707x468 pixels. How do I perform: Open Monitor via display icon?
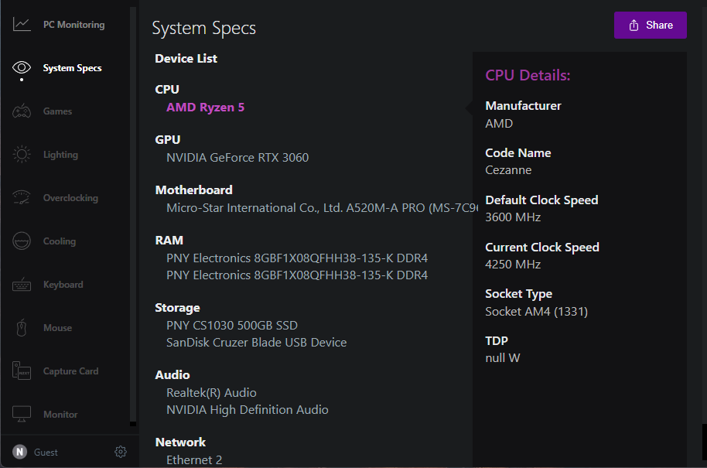click(22, 414)
